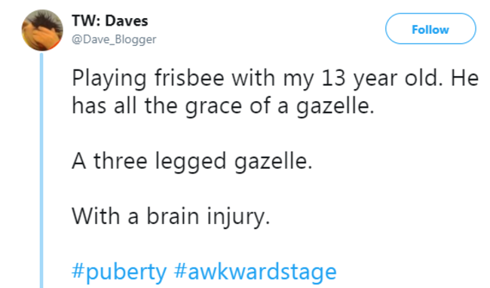Follow the Dave_Blogger account
Screen dimensions: 490x288
tap(430, 29)
